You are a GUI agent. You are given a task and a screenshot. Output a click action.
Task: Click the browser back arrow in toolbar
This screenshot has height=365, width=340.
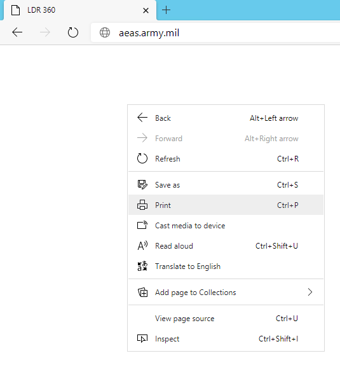coord(17,32)
